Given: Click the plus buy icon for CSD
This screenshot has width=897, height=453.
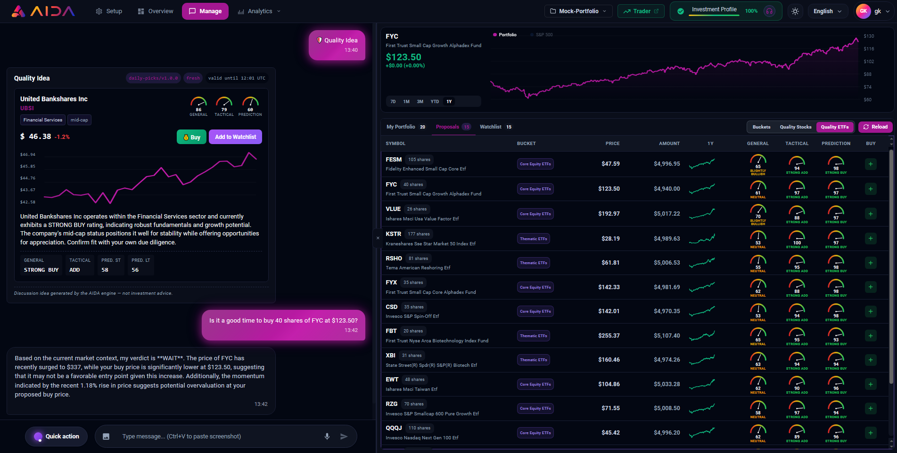Looking at the screenshot, I should coord(871,312).
